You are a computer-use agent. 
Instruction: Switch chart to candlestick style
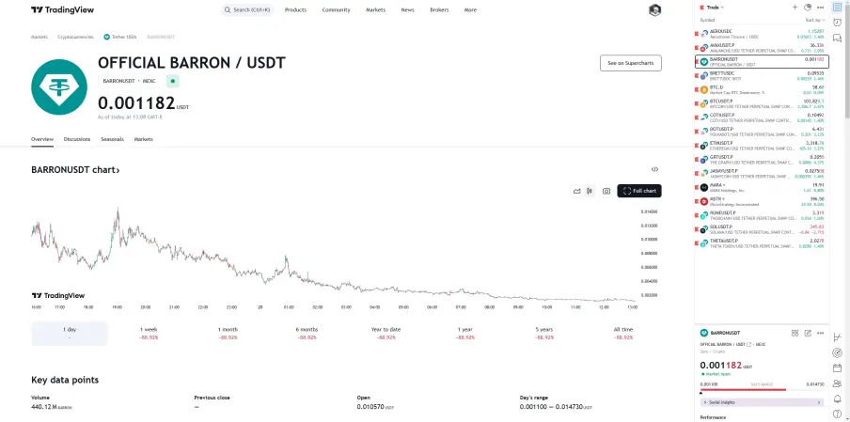pyautogui.click(x=589, y=191)
